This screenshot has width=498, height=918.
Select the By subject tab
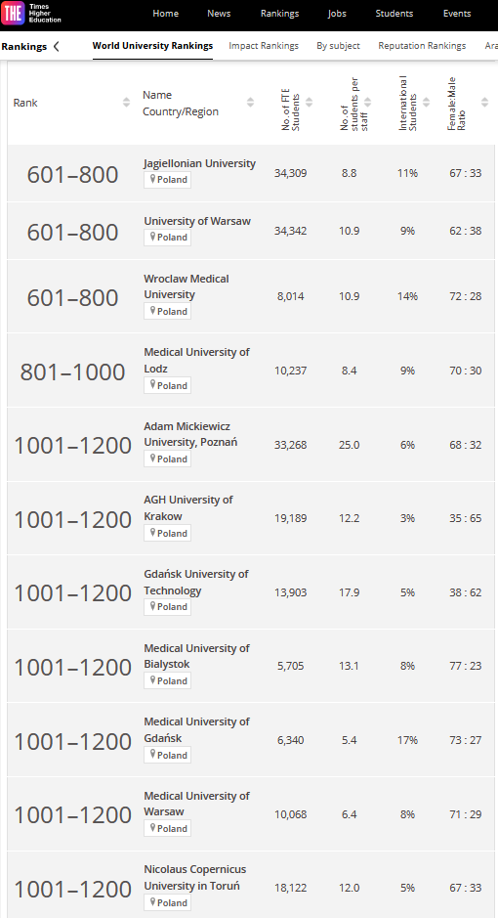339,46
